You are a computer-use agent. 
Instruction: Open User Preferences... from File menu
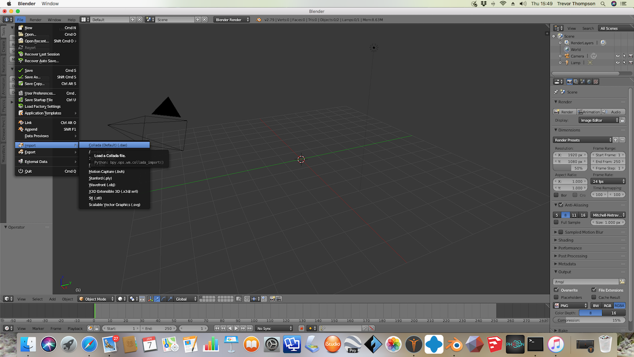(x=47, y=93)
